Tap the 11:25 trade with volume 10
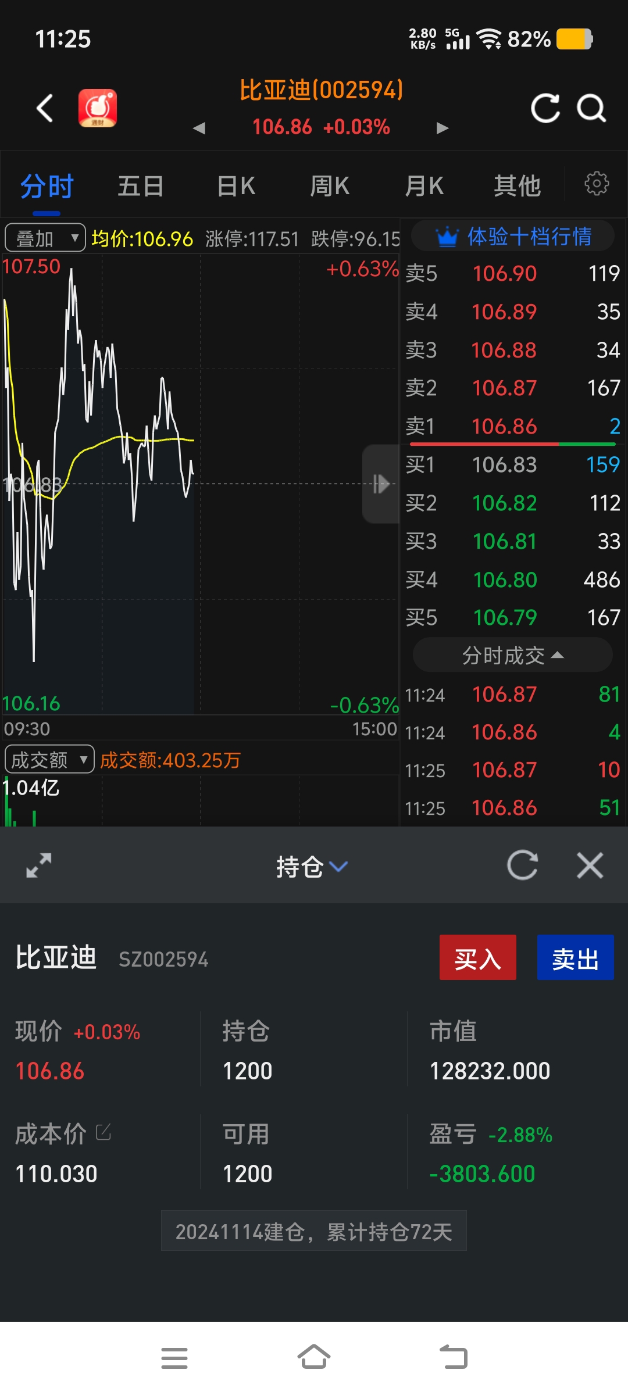628x1395 pixels. coord(513,770)
